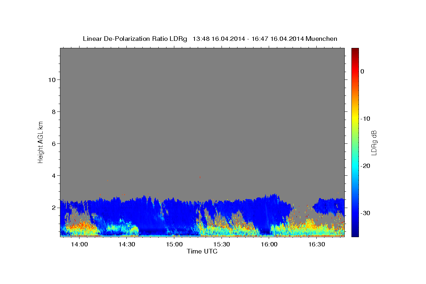Click the start time '13:48 16.04.2014' in title

coord(219,39)
